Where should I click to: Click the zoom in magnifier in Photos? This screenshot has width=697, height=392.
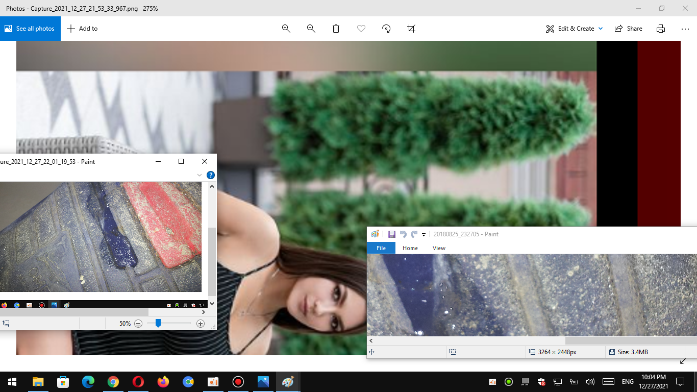tap(286, 29)
